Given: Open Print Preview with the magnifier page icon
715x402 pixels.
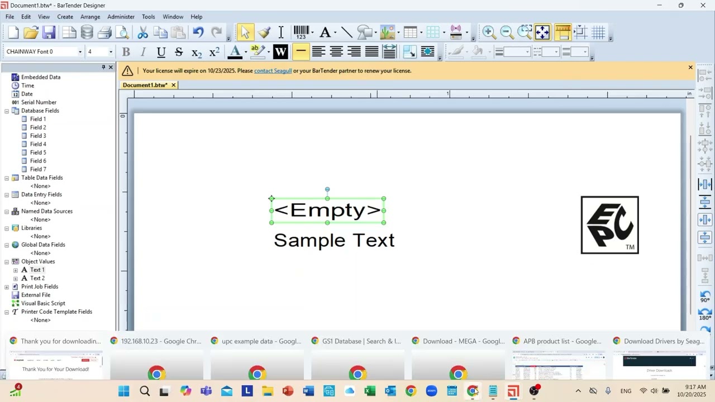Looking at the screenshot, I should coord(122,32).
